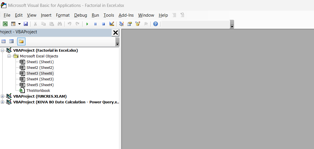
Task: Click the green Run Sub play icon
Action: point(87,24)
